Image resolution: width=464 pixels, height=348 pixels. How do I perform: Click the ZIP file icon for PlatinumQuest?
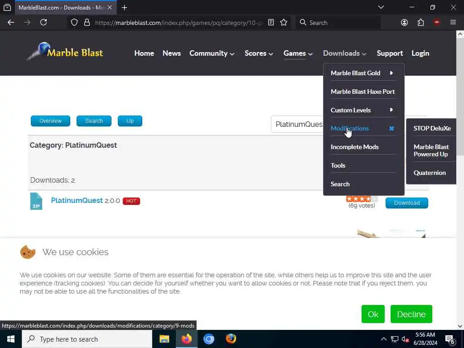[x=36, y=201]
